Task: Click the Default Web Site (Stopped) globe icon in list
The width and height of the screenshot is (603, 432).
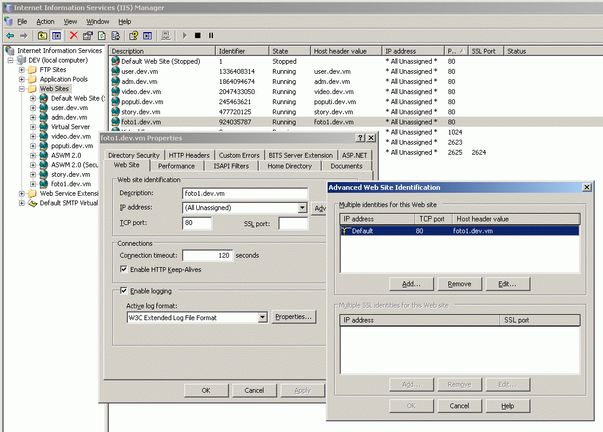Action: (x=115, y=61)
